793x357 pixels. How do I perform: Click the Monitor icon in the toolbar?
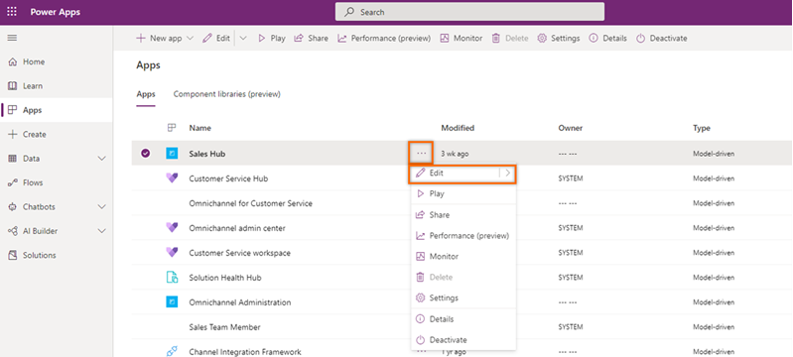[x=445, y=38]
